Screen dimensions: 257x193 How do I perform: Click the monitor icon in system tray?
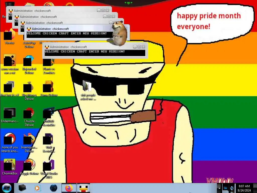(x=226, y=188)
